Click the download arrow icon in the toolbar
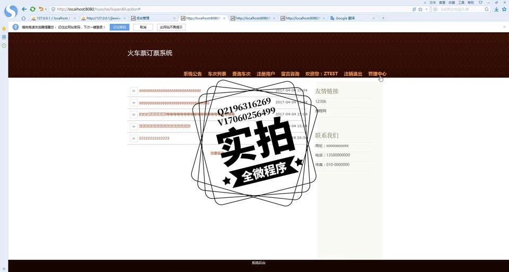This screenshot has width=509, height=272. (496, 9)
